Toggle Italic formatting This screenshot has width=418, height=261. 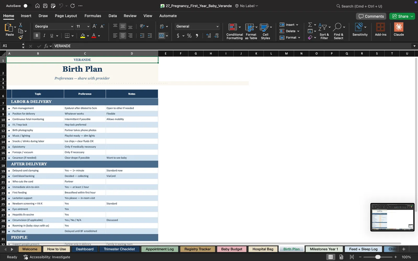coord(44,35)
